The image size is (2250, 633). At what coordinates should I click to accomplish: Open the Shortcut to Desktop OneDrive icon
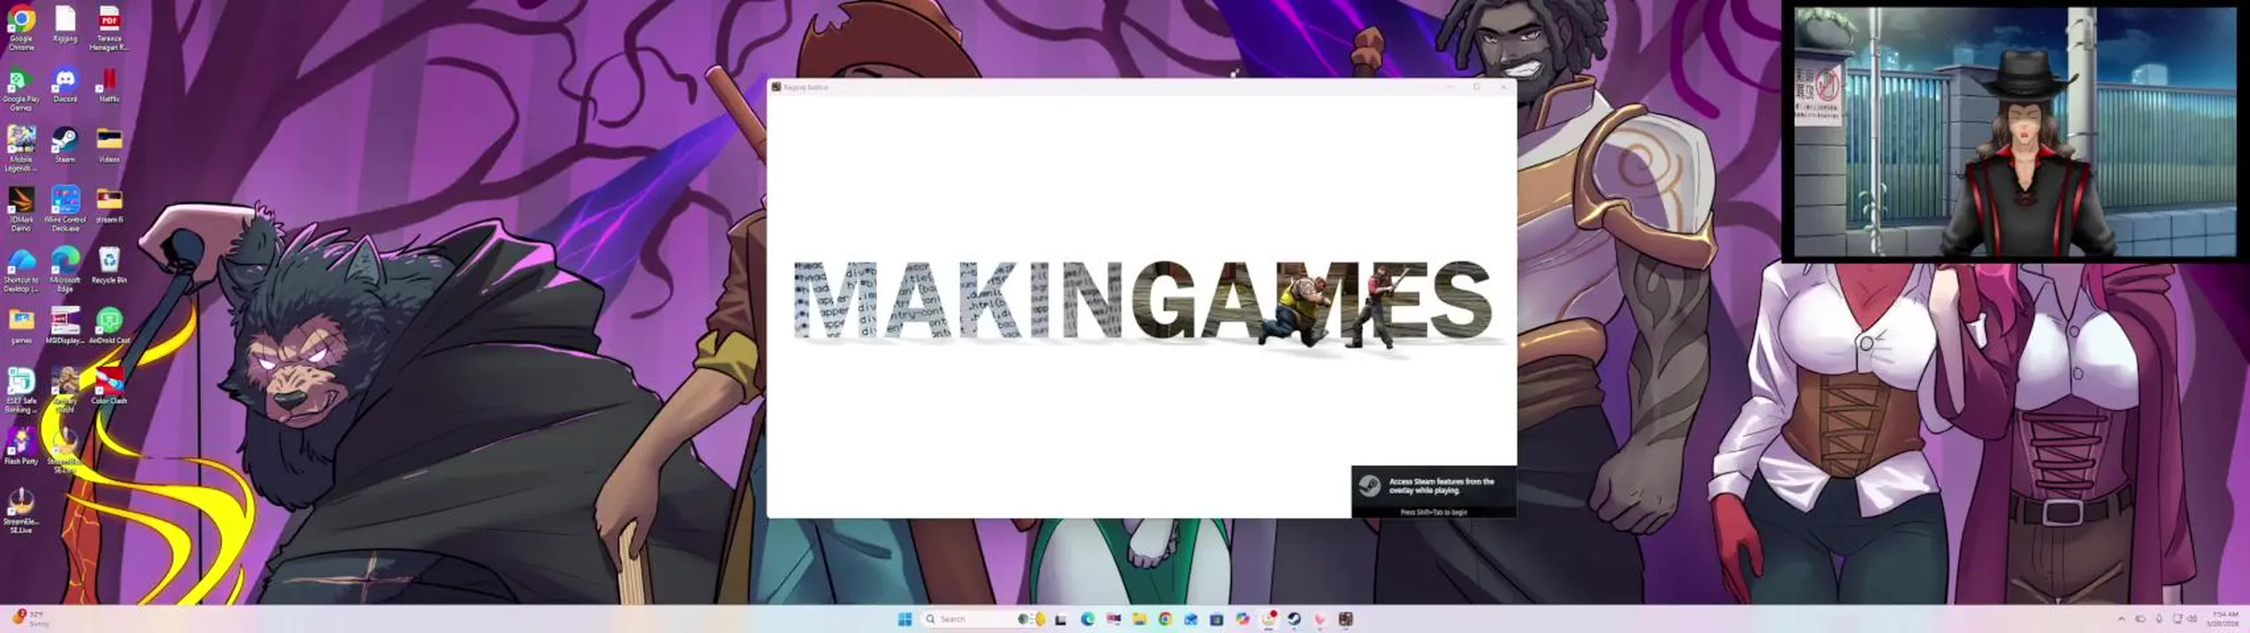tap(21, 269)
